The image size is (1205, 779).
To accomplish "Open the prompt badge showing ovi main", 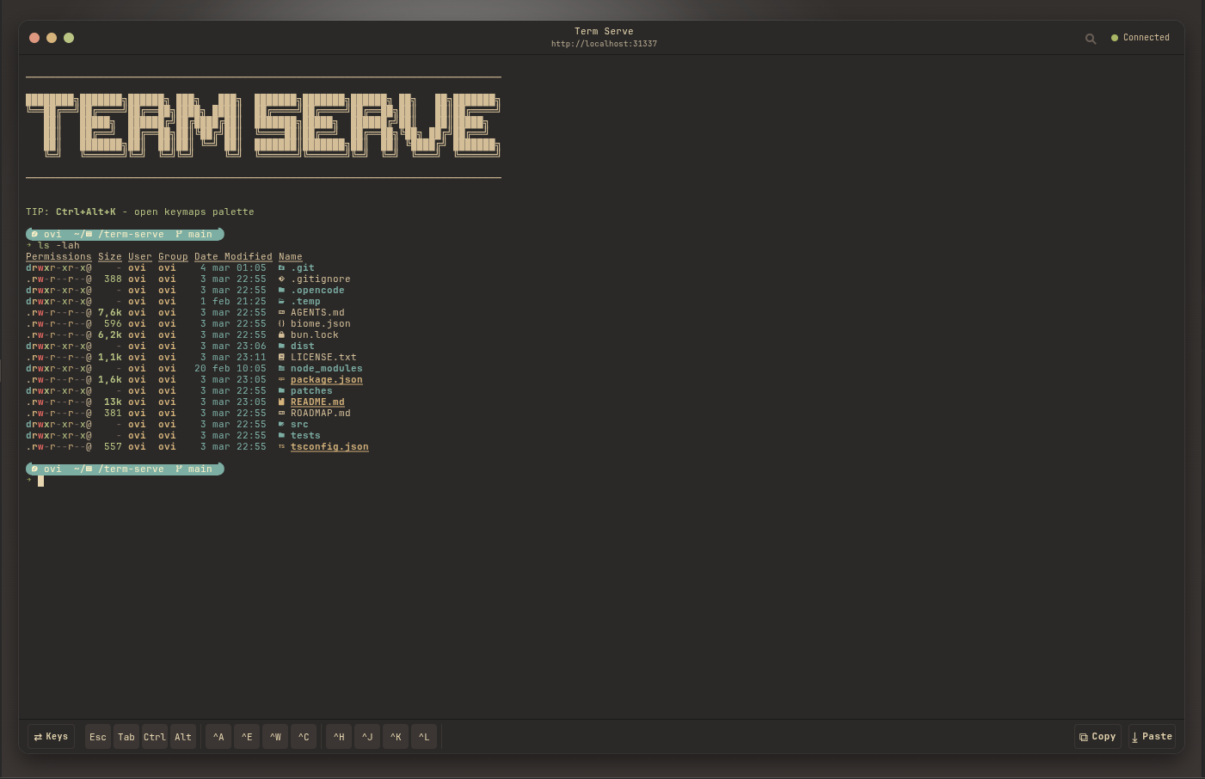I will click(x=125, y=469).
